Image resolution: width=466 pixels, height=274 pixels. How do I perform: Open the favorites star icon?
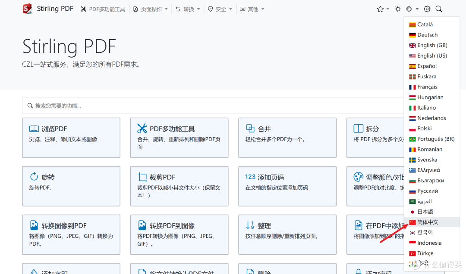[x=380, y=9]
